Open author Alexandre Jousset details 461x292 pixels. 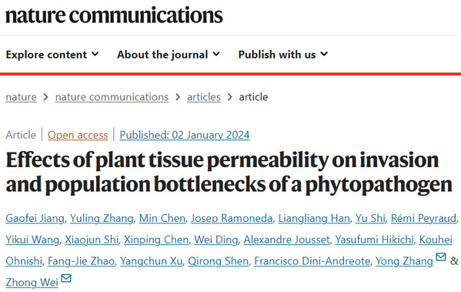point(286,240)
